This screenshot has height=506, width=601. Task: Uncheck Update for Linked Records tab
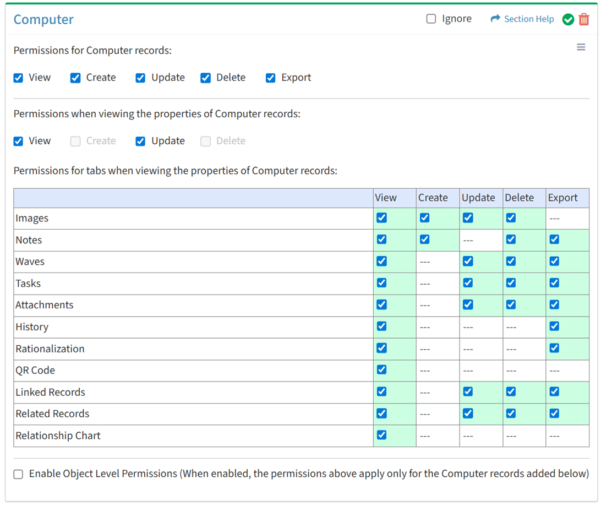click(x=468, y=391)
